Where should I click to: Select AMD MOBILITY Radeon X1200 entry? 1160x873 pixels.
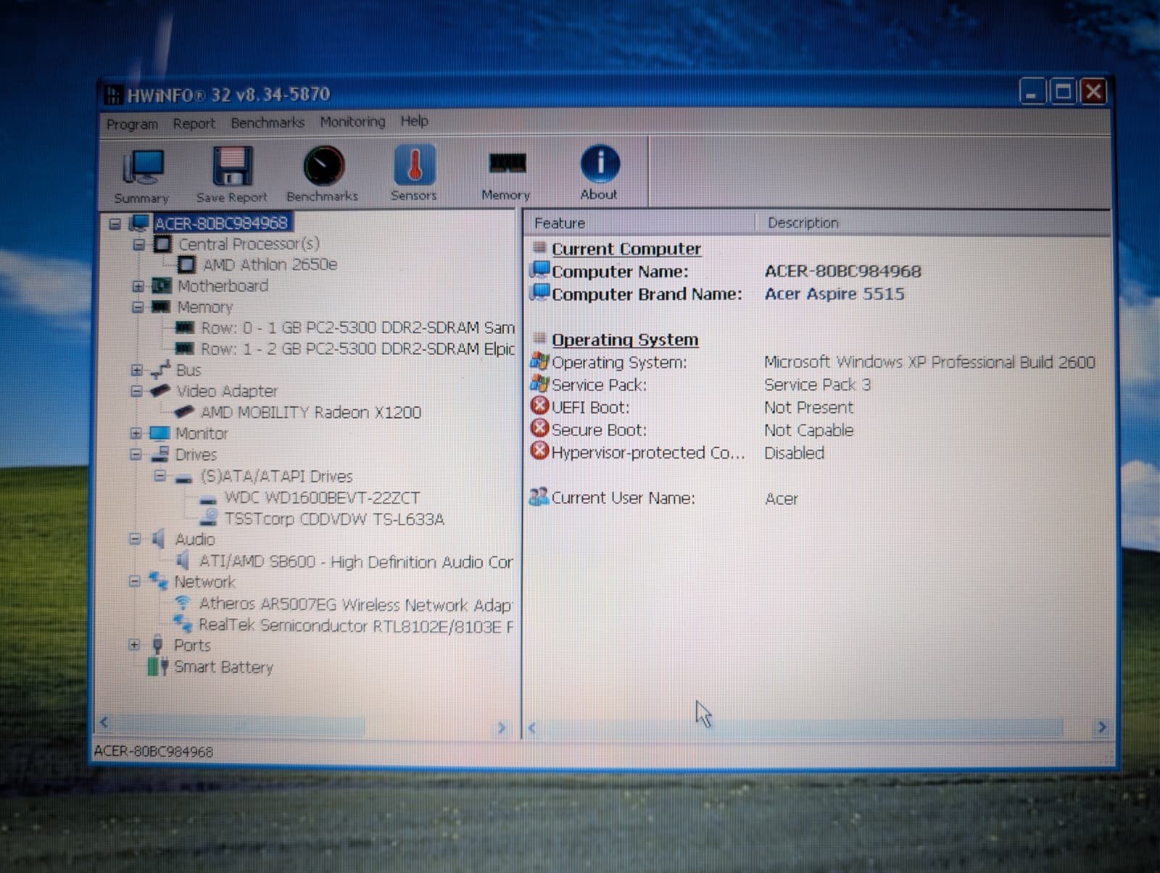(310, 412)
